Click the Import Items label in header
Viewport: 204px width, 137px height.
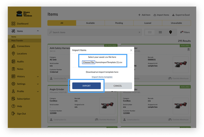coord(163,15)
